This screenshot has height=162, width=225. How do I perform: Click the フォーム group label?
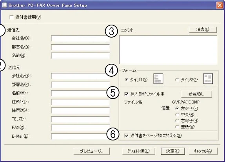(129, 70)
